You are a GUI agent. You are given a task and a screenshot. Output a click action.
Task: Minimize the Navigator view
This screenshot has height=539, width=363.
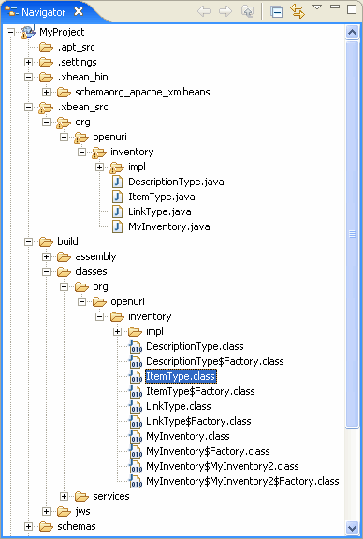coord(335,7)
